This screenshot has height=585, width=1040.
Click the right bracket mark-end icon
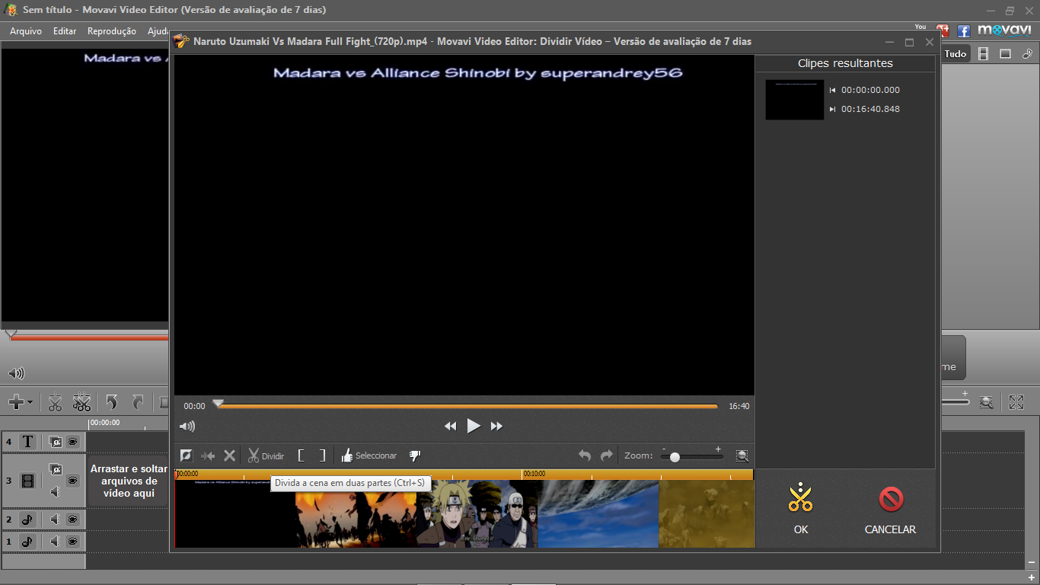324,455
